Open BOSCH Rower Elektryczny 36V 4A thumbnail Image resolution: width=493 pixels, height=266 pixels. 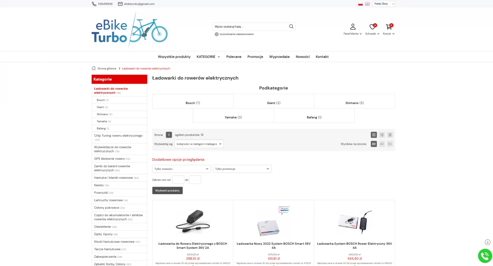(354, 222)
